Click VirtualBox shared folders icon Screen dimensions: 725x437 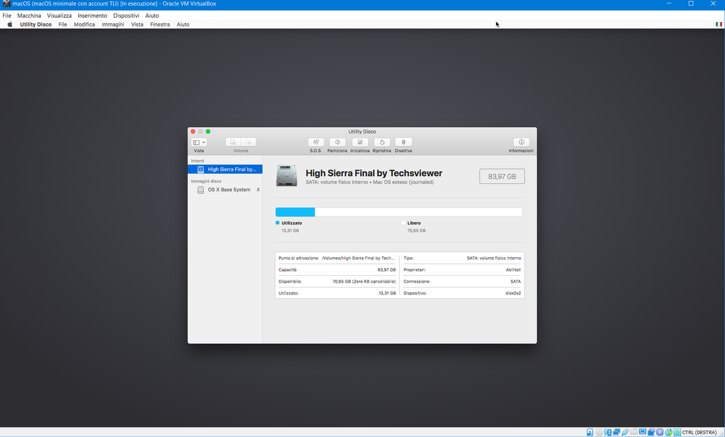[634, 432]
